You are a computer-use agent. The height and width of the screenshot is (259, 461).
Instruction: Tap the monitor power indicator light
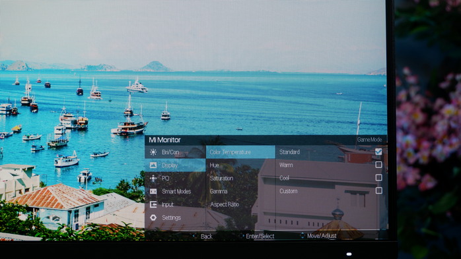(349, 254)
